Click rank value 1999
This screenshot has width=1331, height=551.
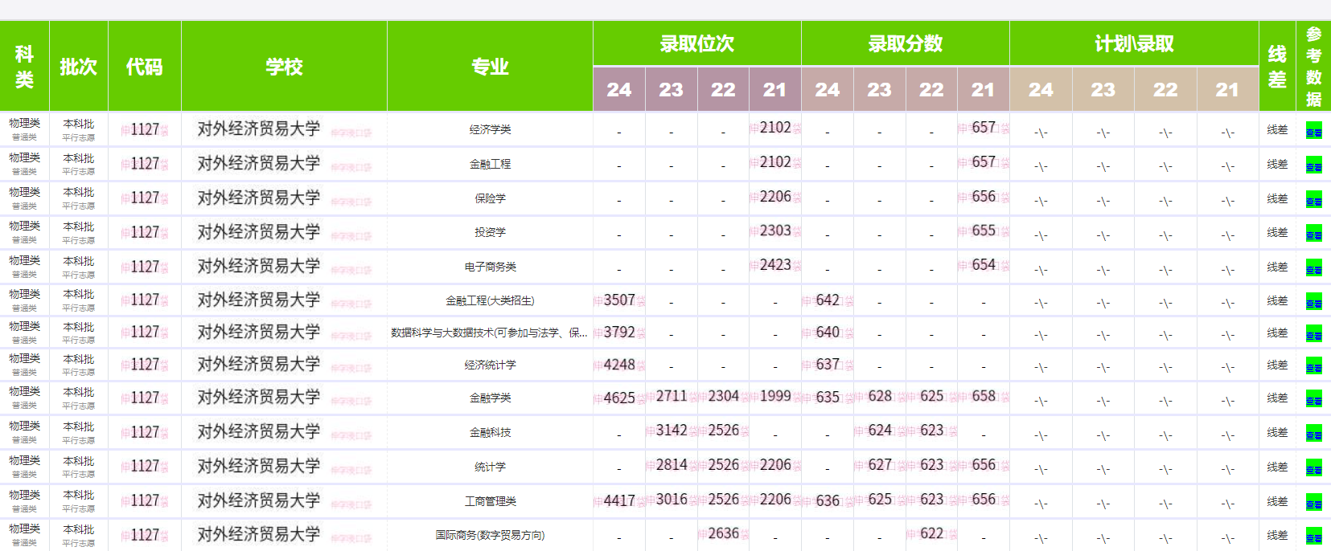(775, 396)
